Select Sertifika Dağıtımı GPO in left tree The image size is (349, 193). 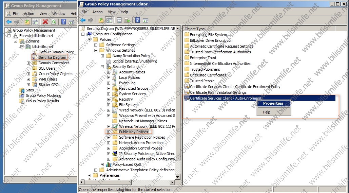click(x=52, y=57)
